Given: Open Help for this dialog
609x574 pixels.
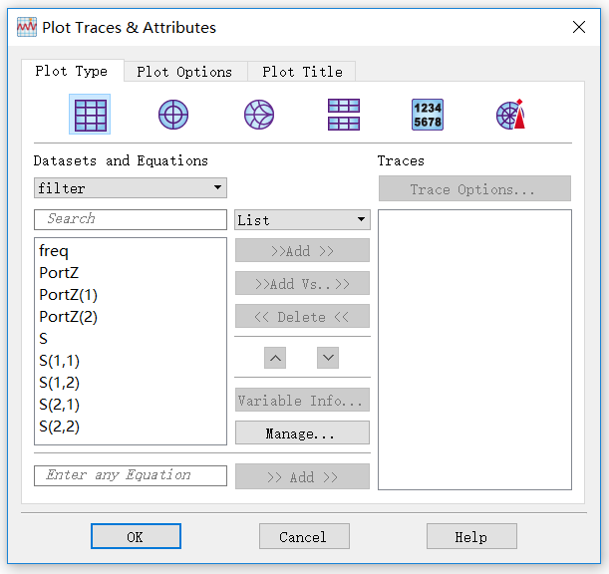Looking at the screenshot, I should click(471, 536).
